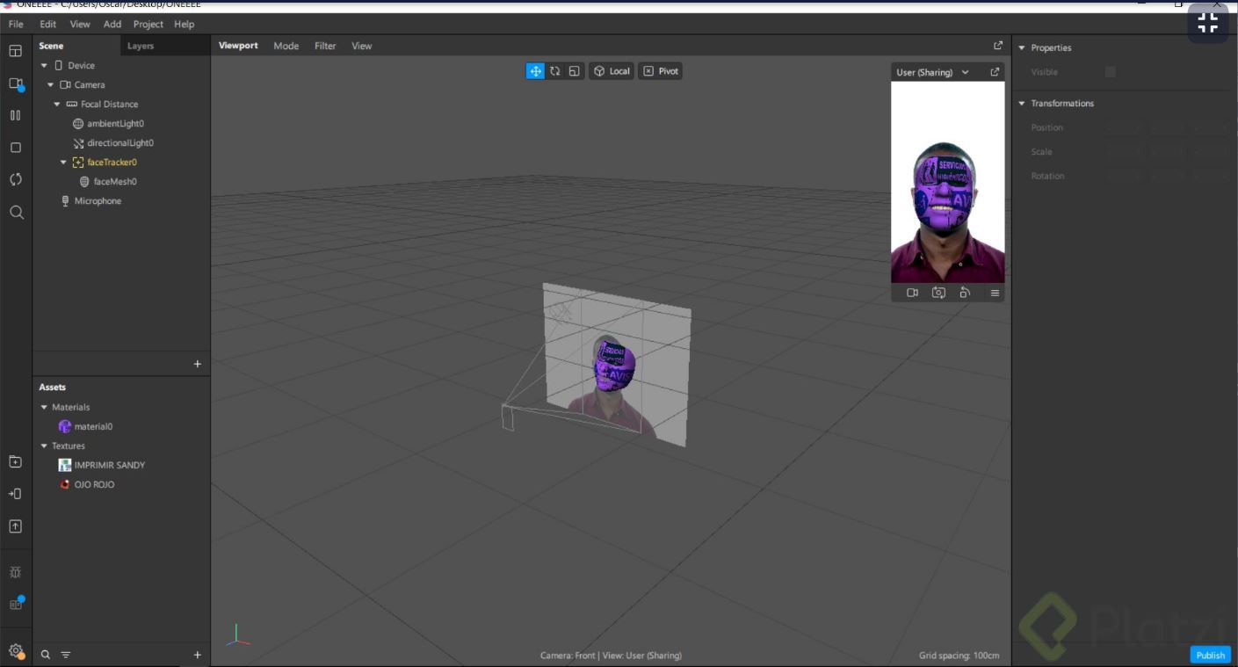Select faceMesh0 in the scene
This screenshot has width=1238, height=667.
click(108, 182)
